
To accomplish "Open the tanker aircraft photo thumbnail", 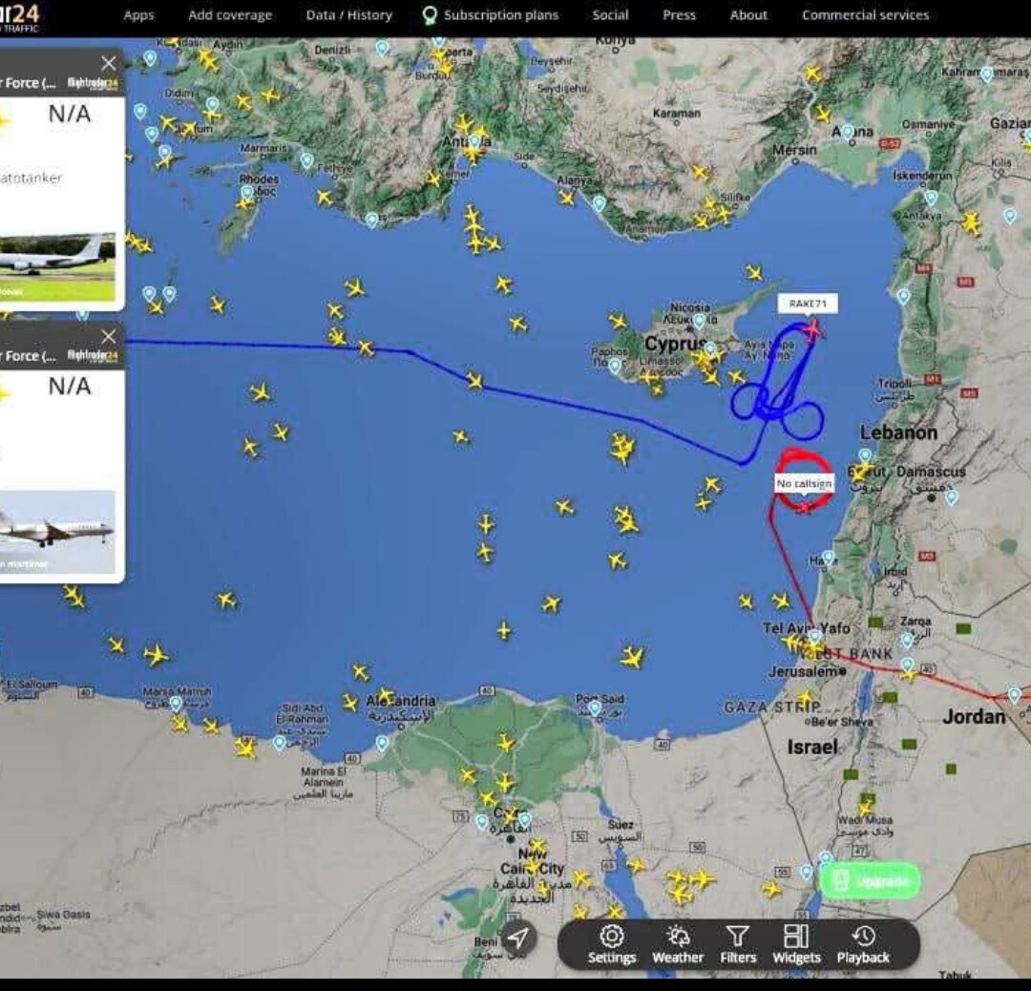I will 57,264.
